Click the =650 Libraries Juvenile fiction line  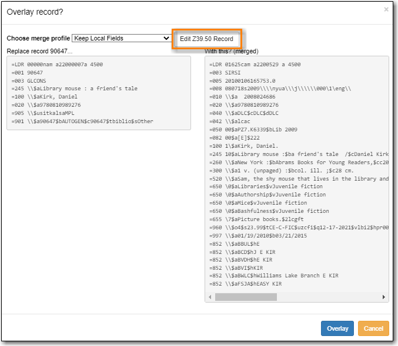266,186
